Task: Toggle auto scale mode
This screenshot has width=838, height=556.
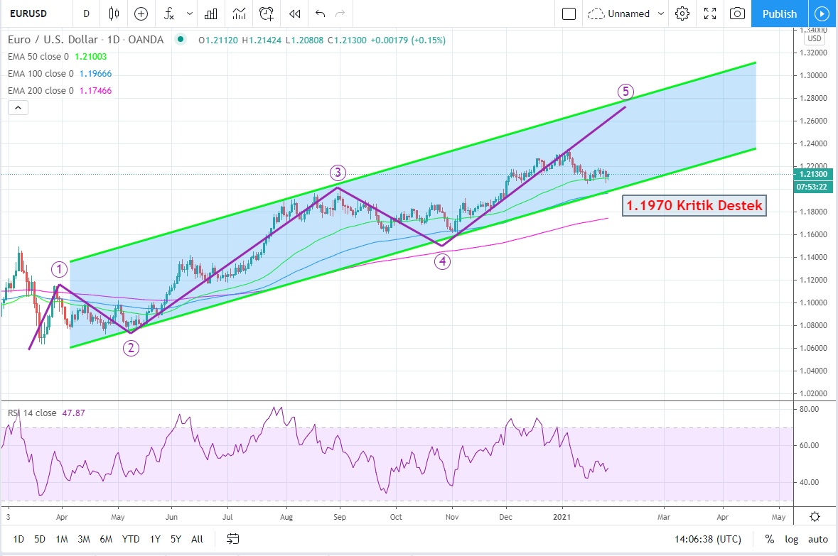Action: click(817, 539)
